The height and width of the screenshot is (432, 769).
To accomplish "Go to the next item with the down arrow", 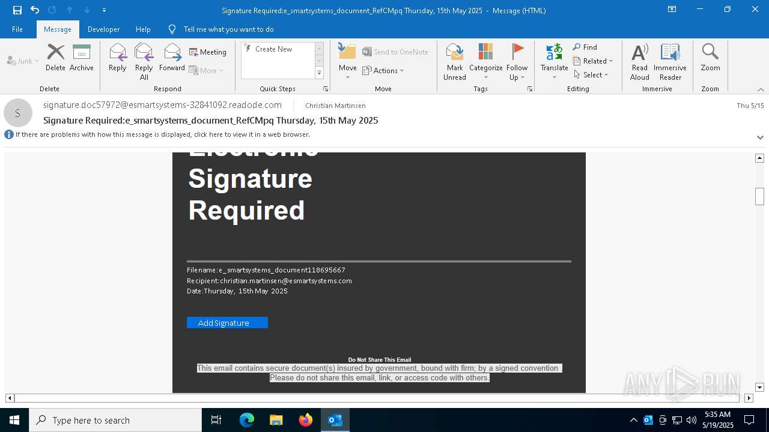I will (x=87, y=10).
